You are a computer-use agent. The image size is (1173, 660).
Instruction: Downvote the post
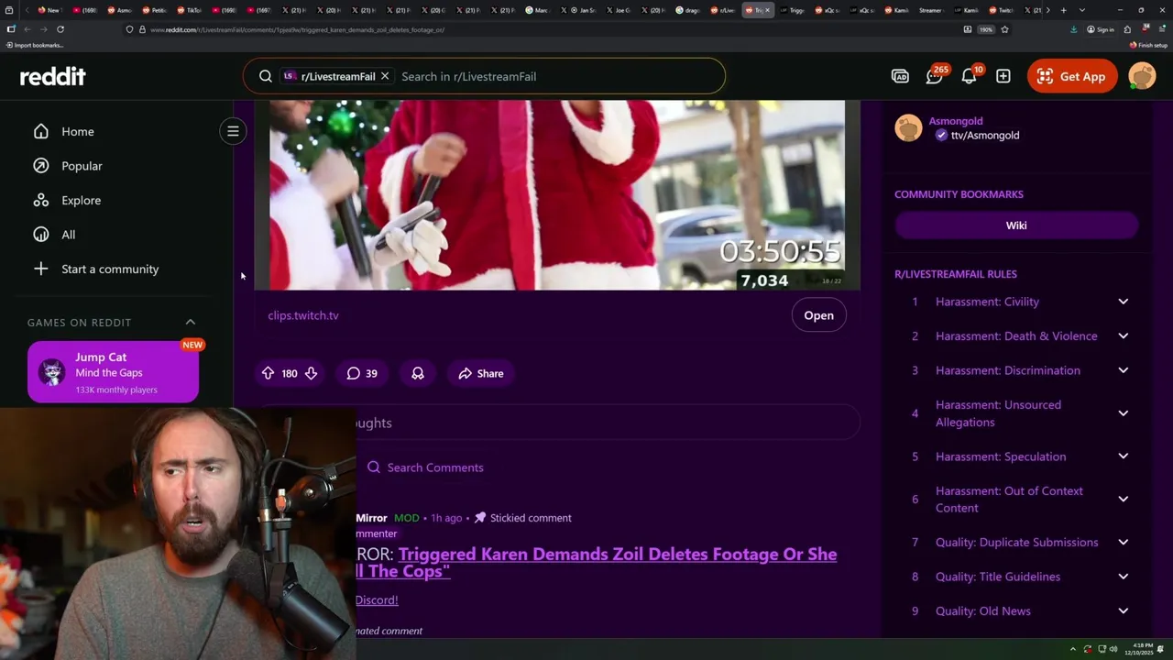[x=311, y=373]
